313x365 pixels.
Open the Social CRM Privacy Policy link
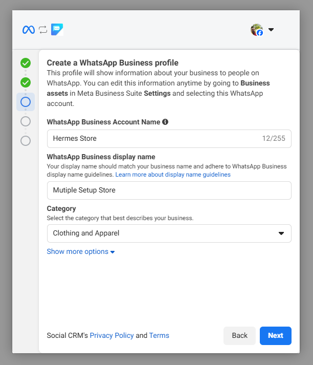(111, 335)
